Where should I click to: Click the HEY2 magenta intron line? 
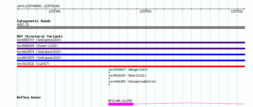(x=189, y=104)
